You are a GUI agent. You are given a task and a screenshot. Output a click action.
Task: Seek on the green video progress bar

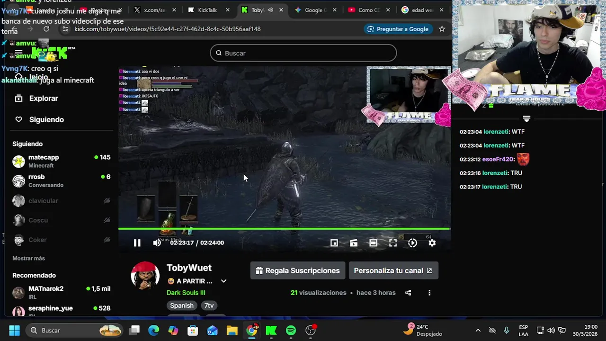point(284,229)
